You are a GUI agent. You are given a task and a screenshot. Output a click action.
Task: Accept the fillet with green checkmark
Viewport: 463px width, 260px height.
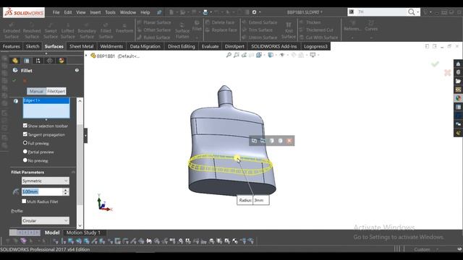point(14,80)
